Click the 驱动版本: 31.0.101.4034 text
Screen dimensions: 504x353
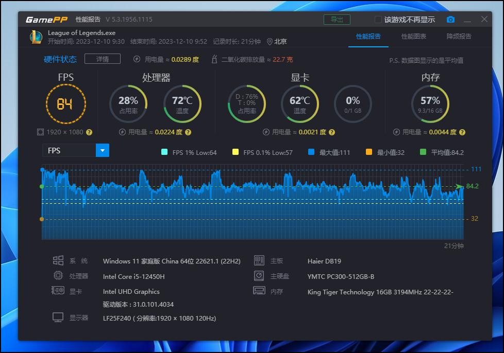[138, 304]
